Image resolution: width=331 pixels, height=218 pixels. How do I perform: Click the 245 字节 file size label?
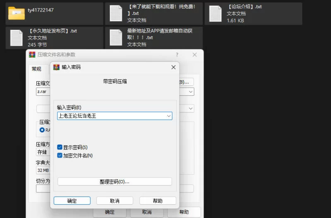click(37, 45)
